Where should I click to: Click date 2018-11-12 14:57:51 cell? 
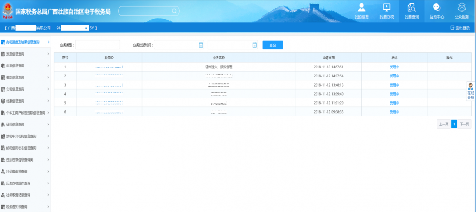(328, 67)
